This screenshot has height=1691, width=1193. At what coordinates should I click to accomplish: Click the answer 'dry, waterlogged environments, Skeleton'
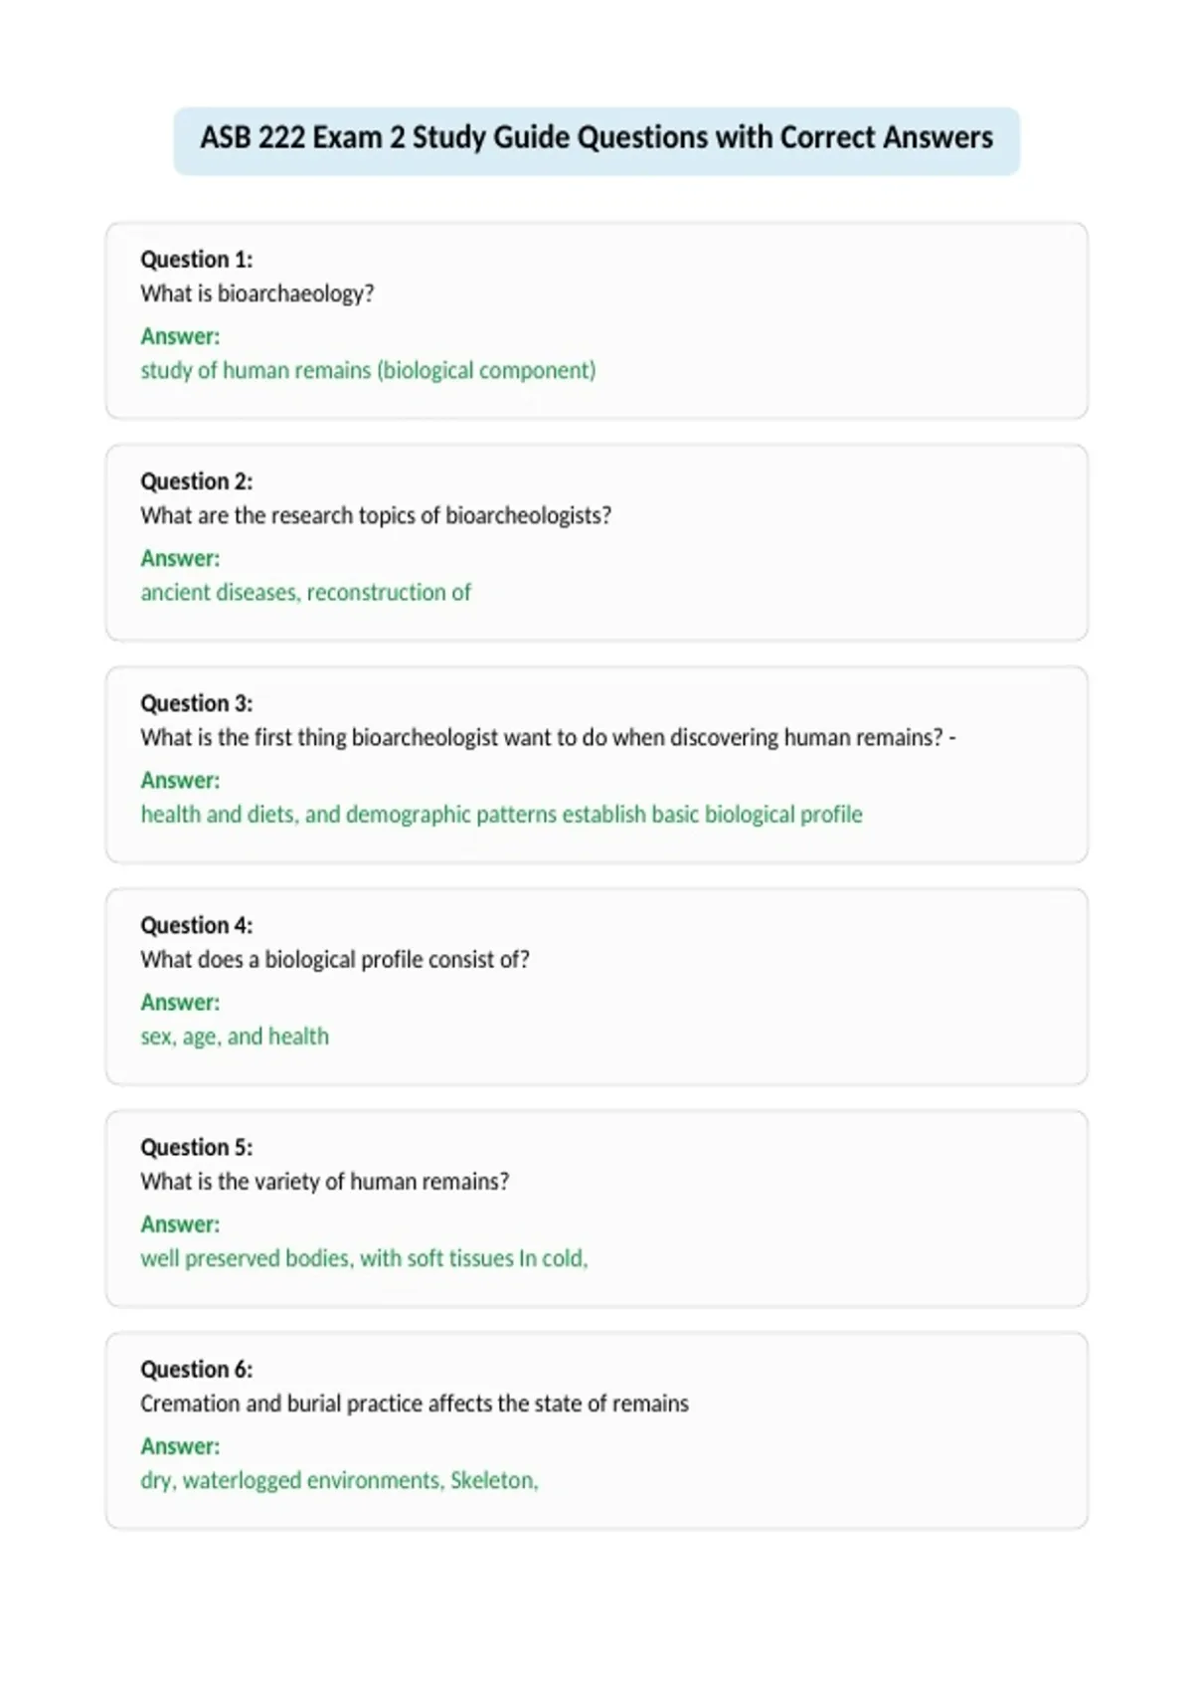point(339,1479)
